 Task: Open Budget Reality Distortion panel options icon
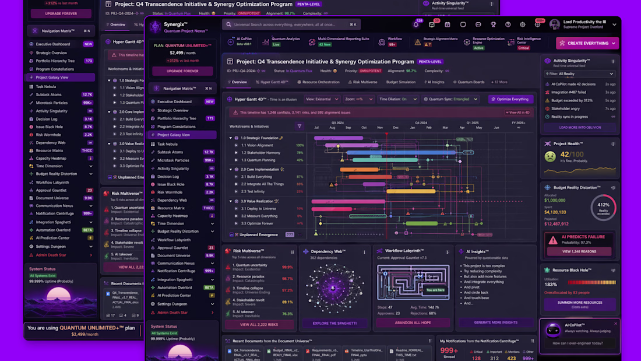[x=613, y=187]
